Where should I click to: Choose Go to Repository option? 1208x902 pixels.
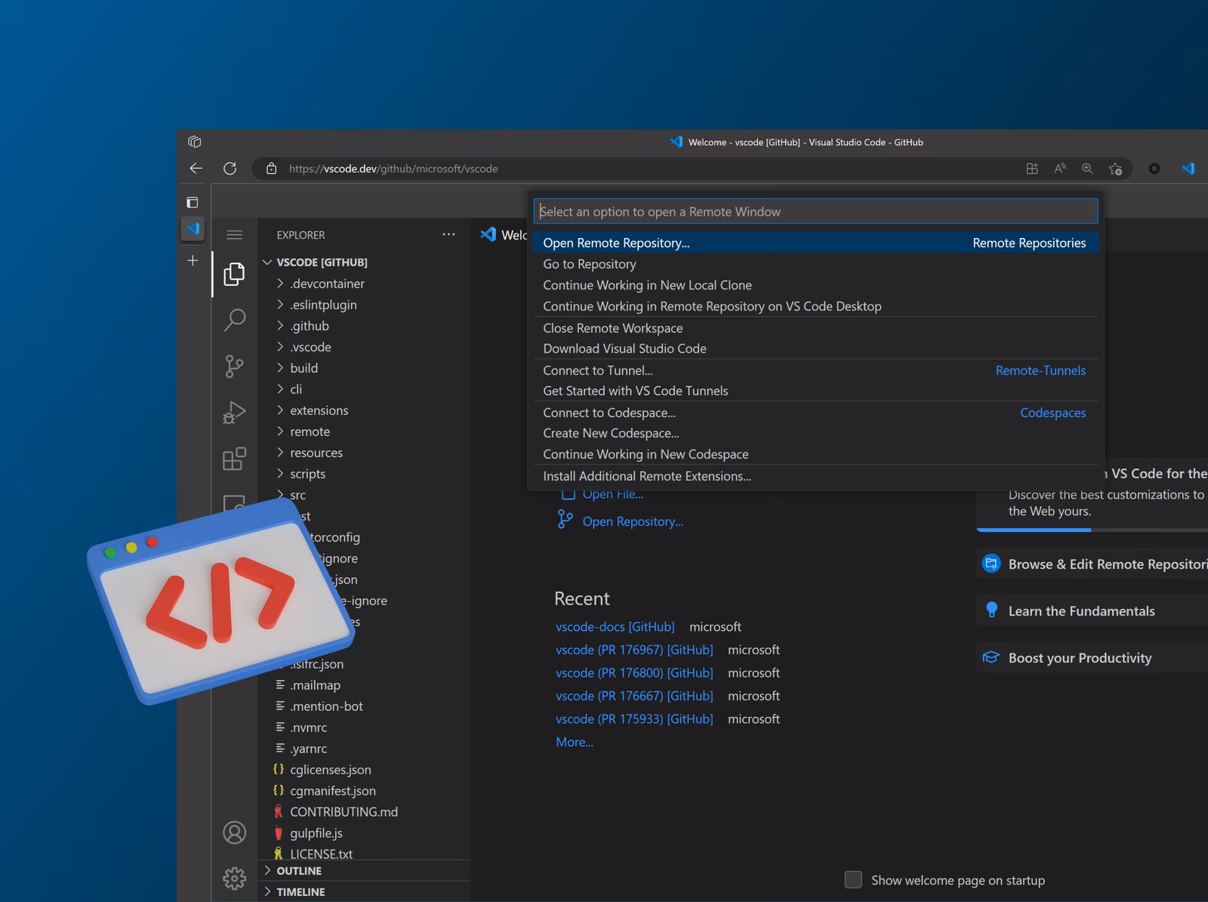click(x=815, y=264)
